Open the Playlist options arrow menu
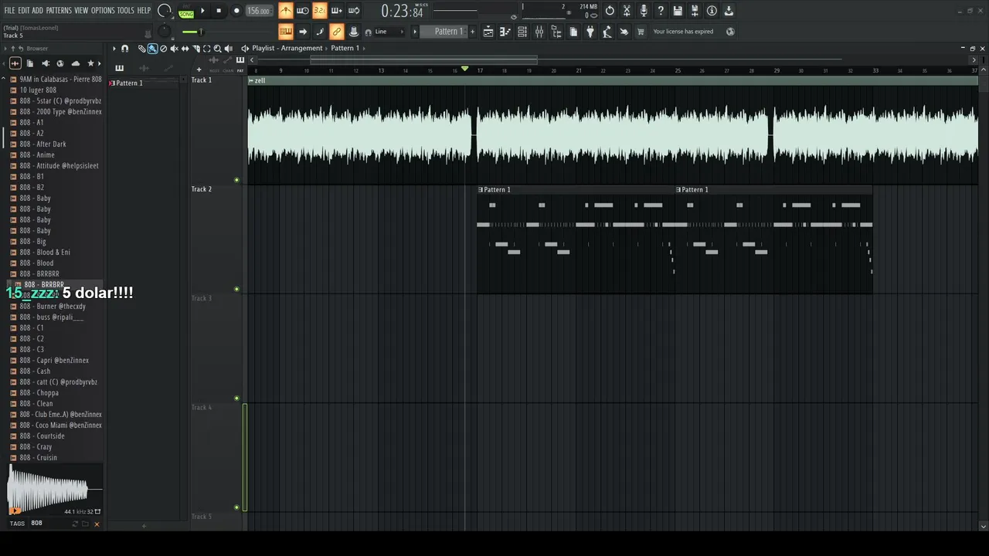 pos(114,49)
